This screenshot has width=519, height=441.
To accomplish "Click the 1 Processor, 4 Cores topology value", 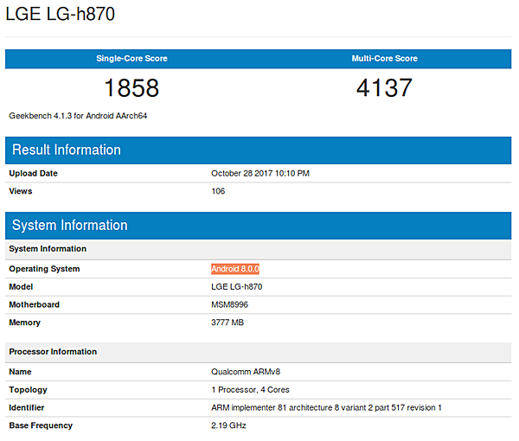I will [249, 389].
